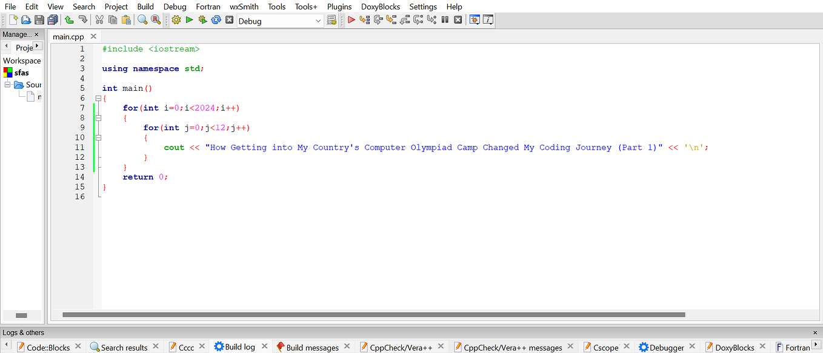This screenshot has height=353, width=823.
Task: Pause the running debugger
Action: pyautogui.click(x=445, y=19)
